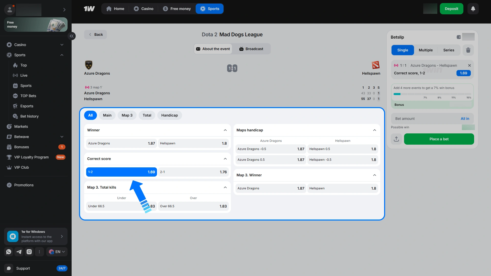The width and height of the screenshot is (491, 276).
Task: Open Bonuses section
Action: (x=21, y=147)
